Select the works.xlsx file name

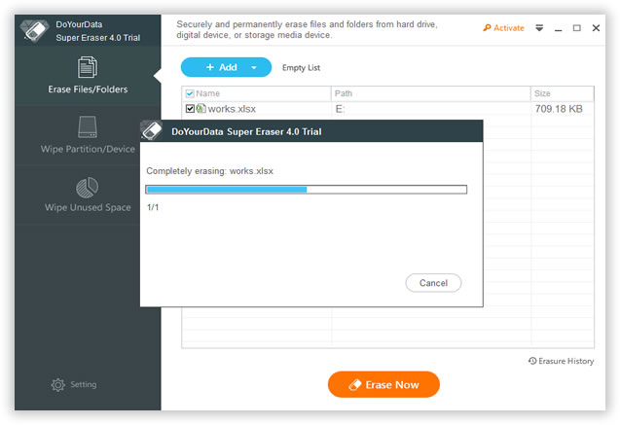click(232, 109)
